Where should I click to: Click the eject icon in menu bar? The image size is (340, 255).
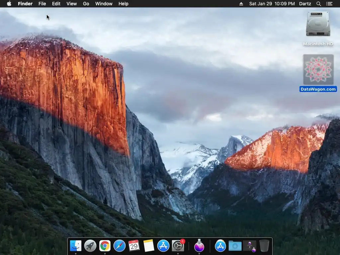(241, 4)
